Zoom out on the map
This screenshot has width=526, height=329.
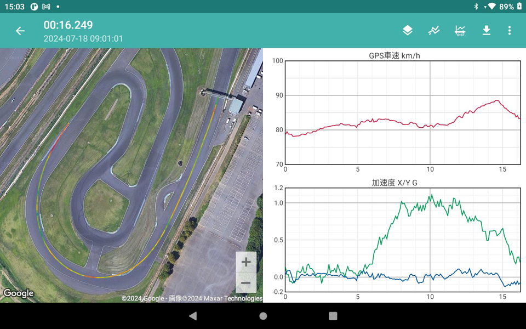tap(246, 283)
